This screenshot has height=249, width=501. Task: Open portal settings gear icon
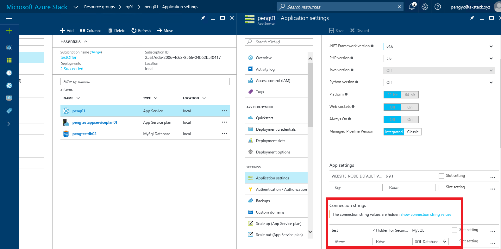pyautogui.click(x=425, y=7)
